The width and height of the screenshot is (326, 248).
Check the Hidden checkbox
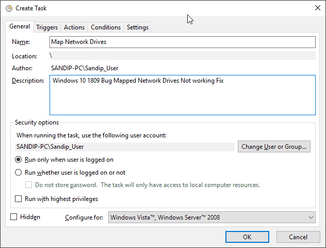[14, 217]
